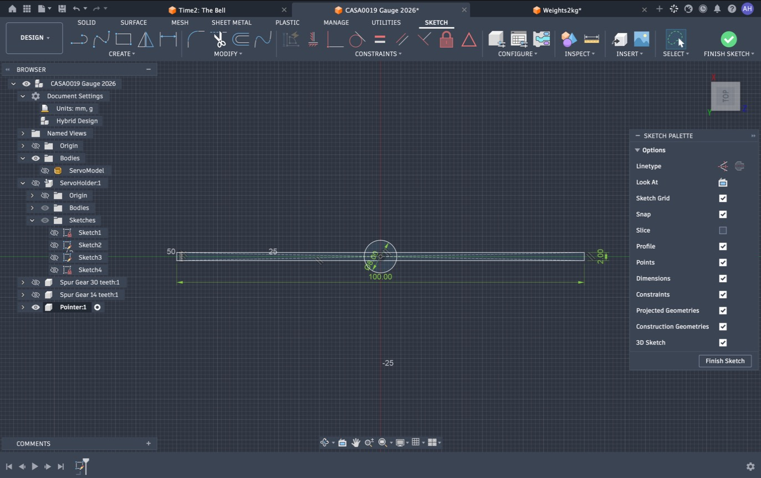The width and height of the screenshot is (761, 478).
Task: Switch to the Sheet Metal tab
Action: pos(231,23)
